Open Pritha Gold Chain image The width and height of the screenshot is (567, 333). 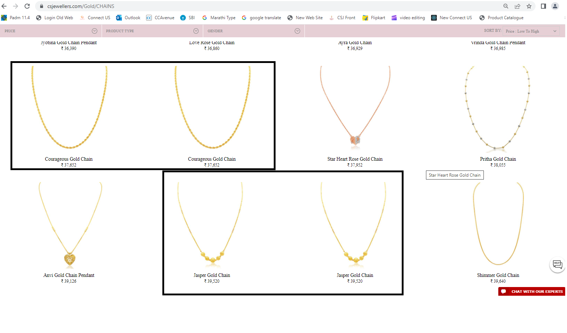click(498, 109)
